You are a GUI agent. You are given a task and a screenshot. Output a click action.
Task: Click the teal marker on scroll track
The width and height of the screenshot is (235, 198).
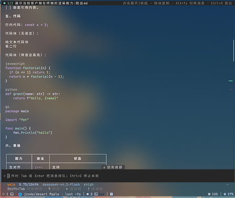coord(230,81)
